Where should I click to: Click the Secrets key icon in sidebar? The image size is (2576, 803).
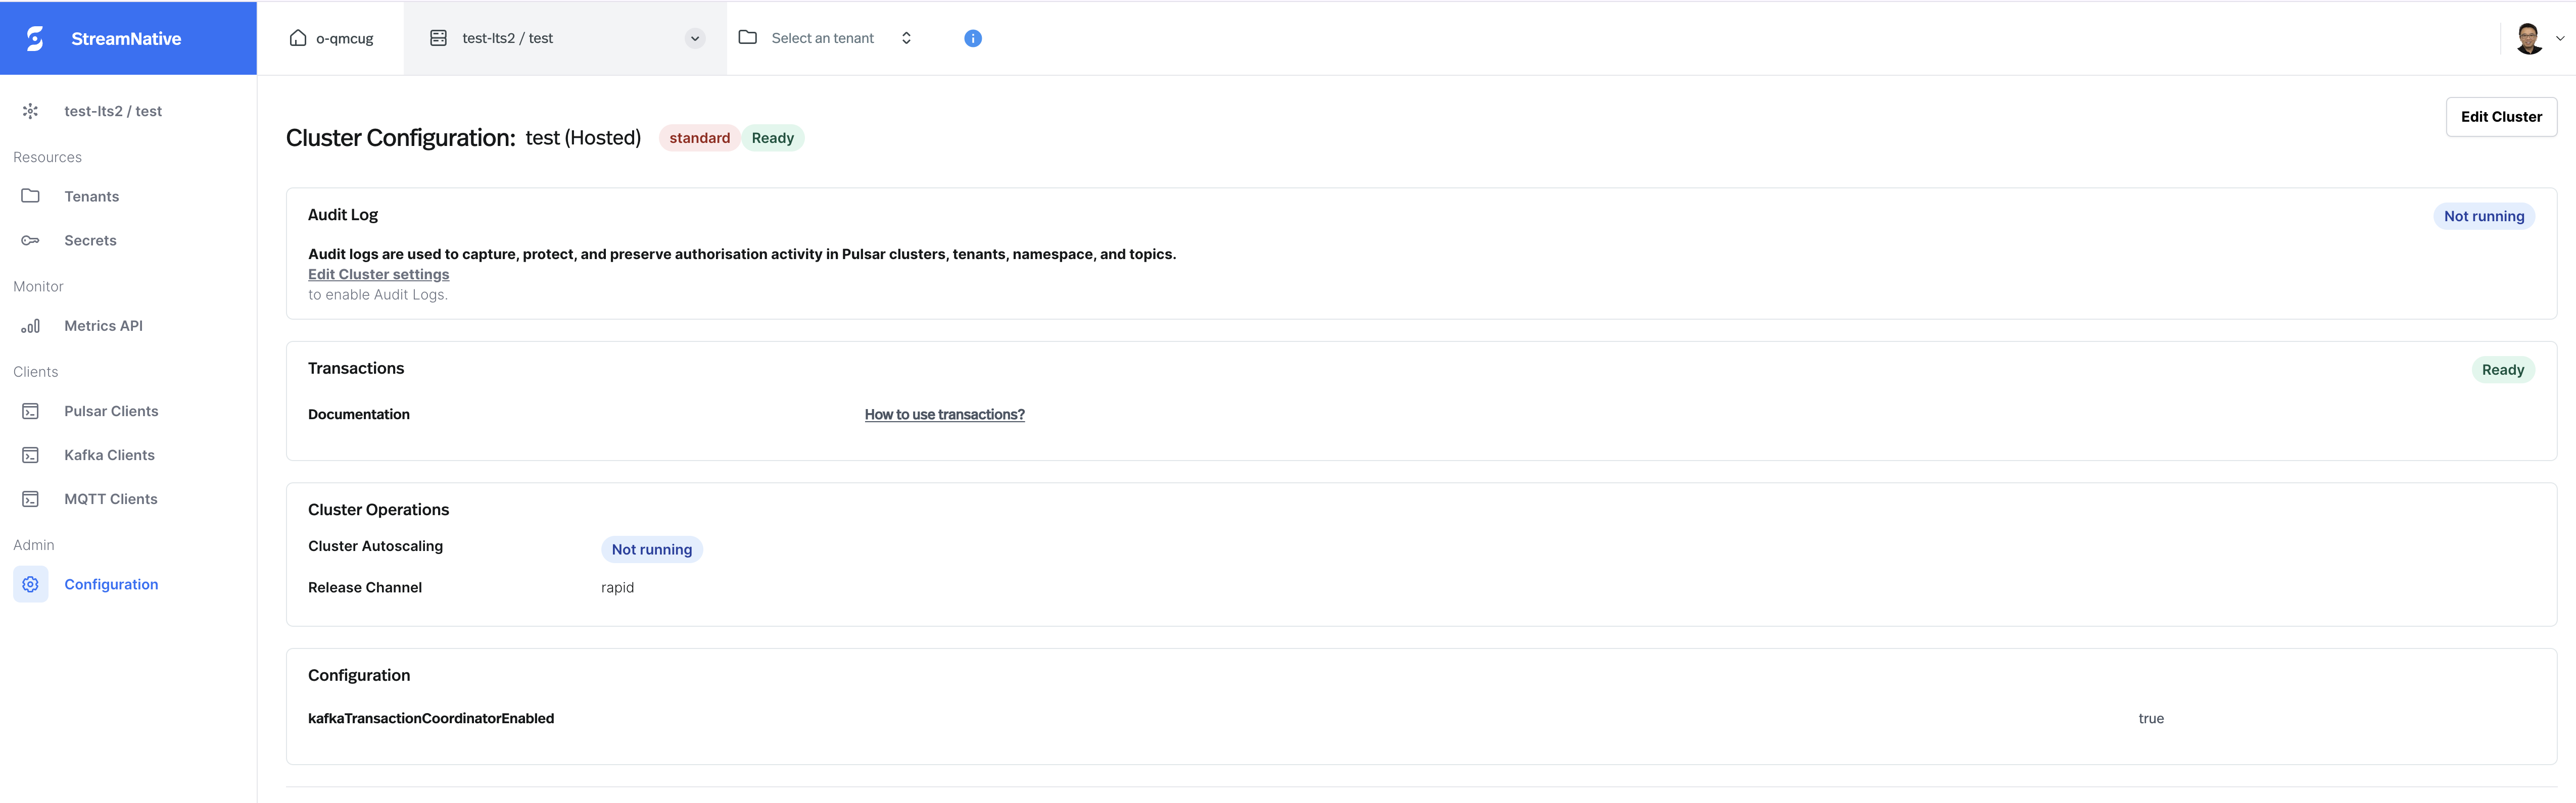(30, 240)
